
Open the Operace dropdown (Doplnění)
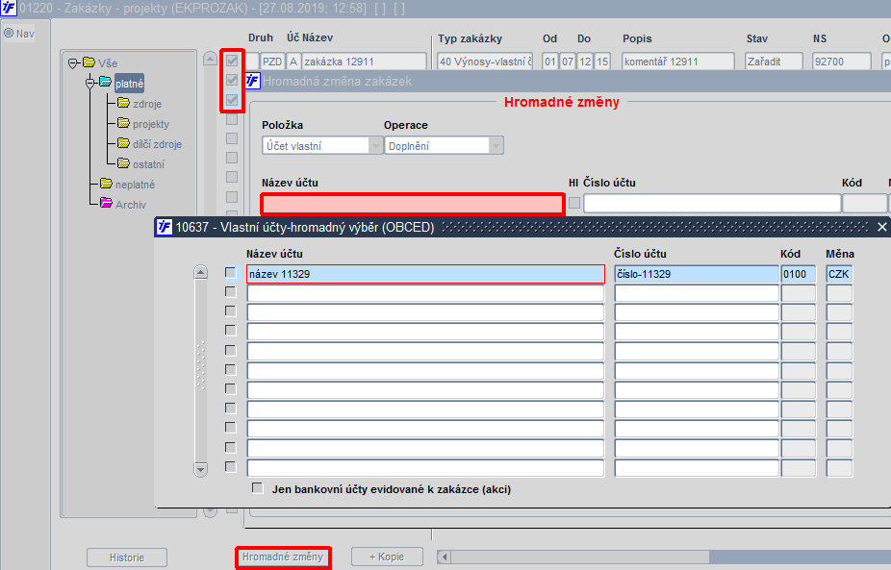pos(496,146)
